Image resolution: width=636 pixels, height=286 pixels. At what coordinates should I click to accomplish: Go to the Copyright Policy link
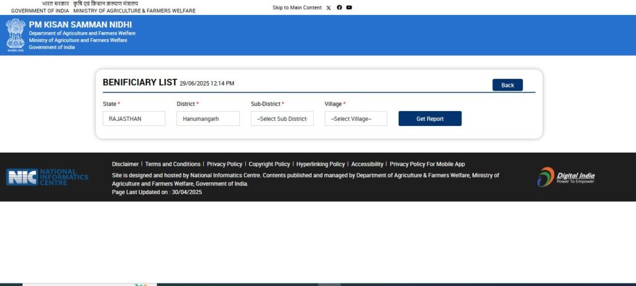[269, 164]
